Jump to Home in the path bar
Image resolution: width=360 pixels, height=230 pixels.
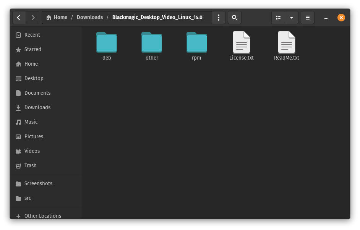57,18
